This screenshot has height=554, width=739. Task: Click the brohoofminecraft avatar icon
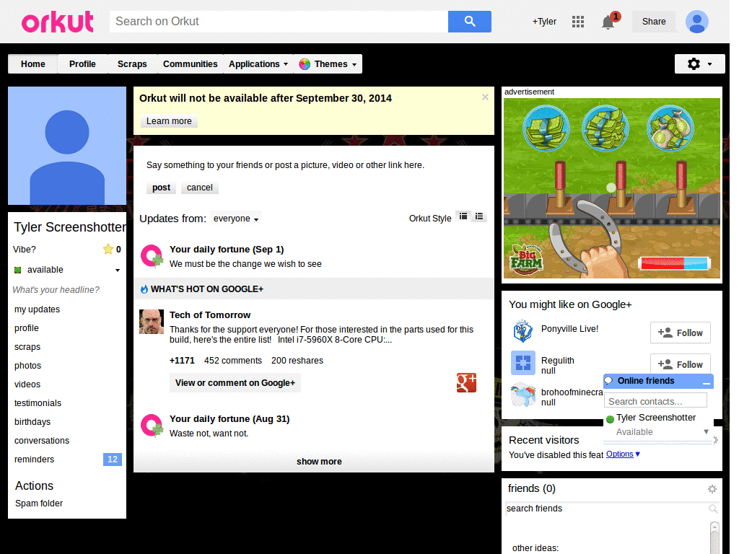[523, 395]
